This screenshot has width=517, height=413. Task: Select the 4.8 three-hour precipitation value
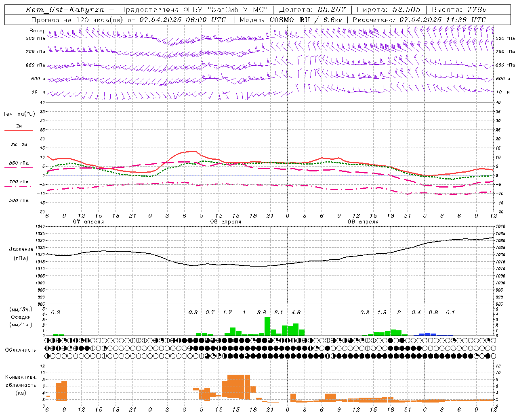point(296,313)
